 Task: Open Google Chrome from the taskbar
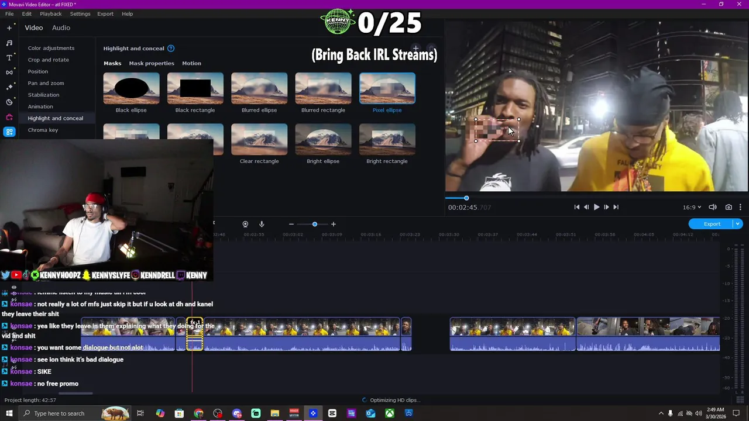pyautogui.click(x=198, y=413)
